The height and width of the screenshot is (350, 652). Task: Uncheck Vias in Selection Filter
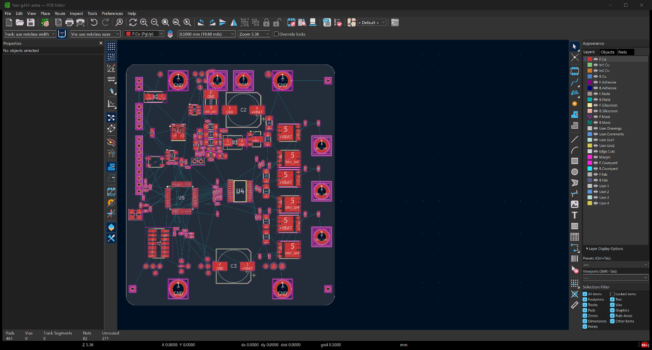[x=612, y=305]
